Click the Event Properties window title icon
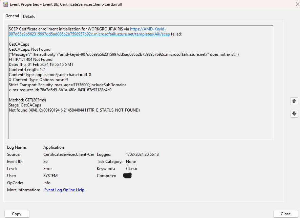Image resolution: width=300 pixels, height=218 pixels. pyautogui.click(x=5, y=4)
